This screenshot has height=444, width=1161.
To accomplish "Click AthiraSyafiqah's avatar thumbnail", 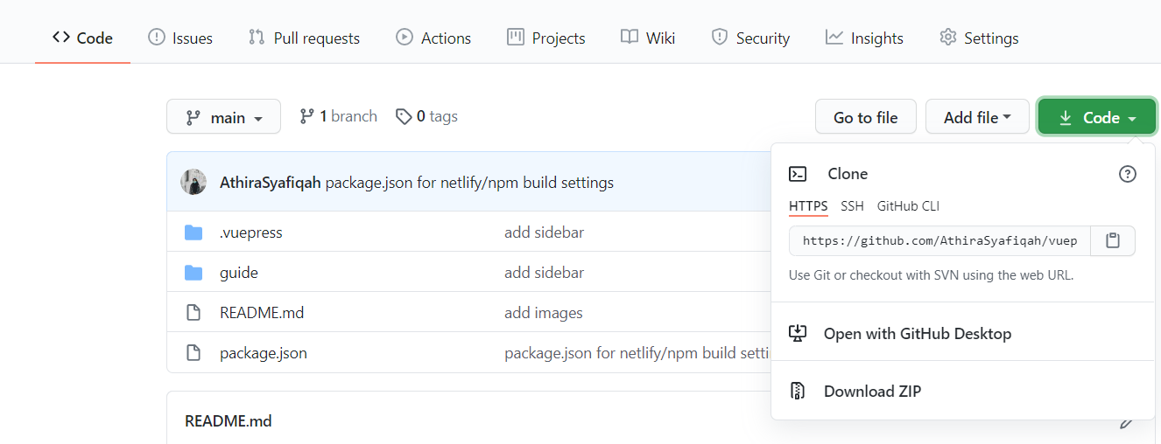I will coord(193,183).
